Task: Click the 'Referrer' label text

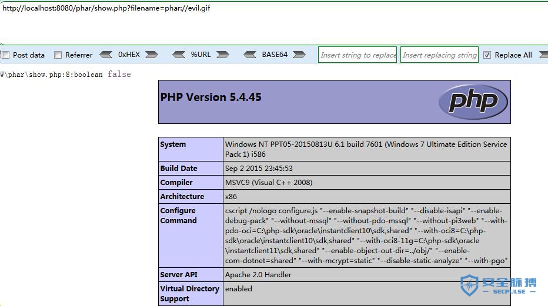Action: 79,55
